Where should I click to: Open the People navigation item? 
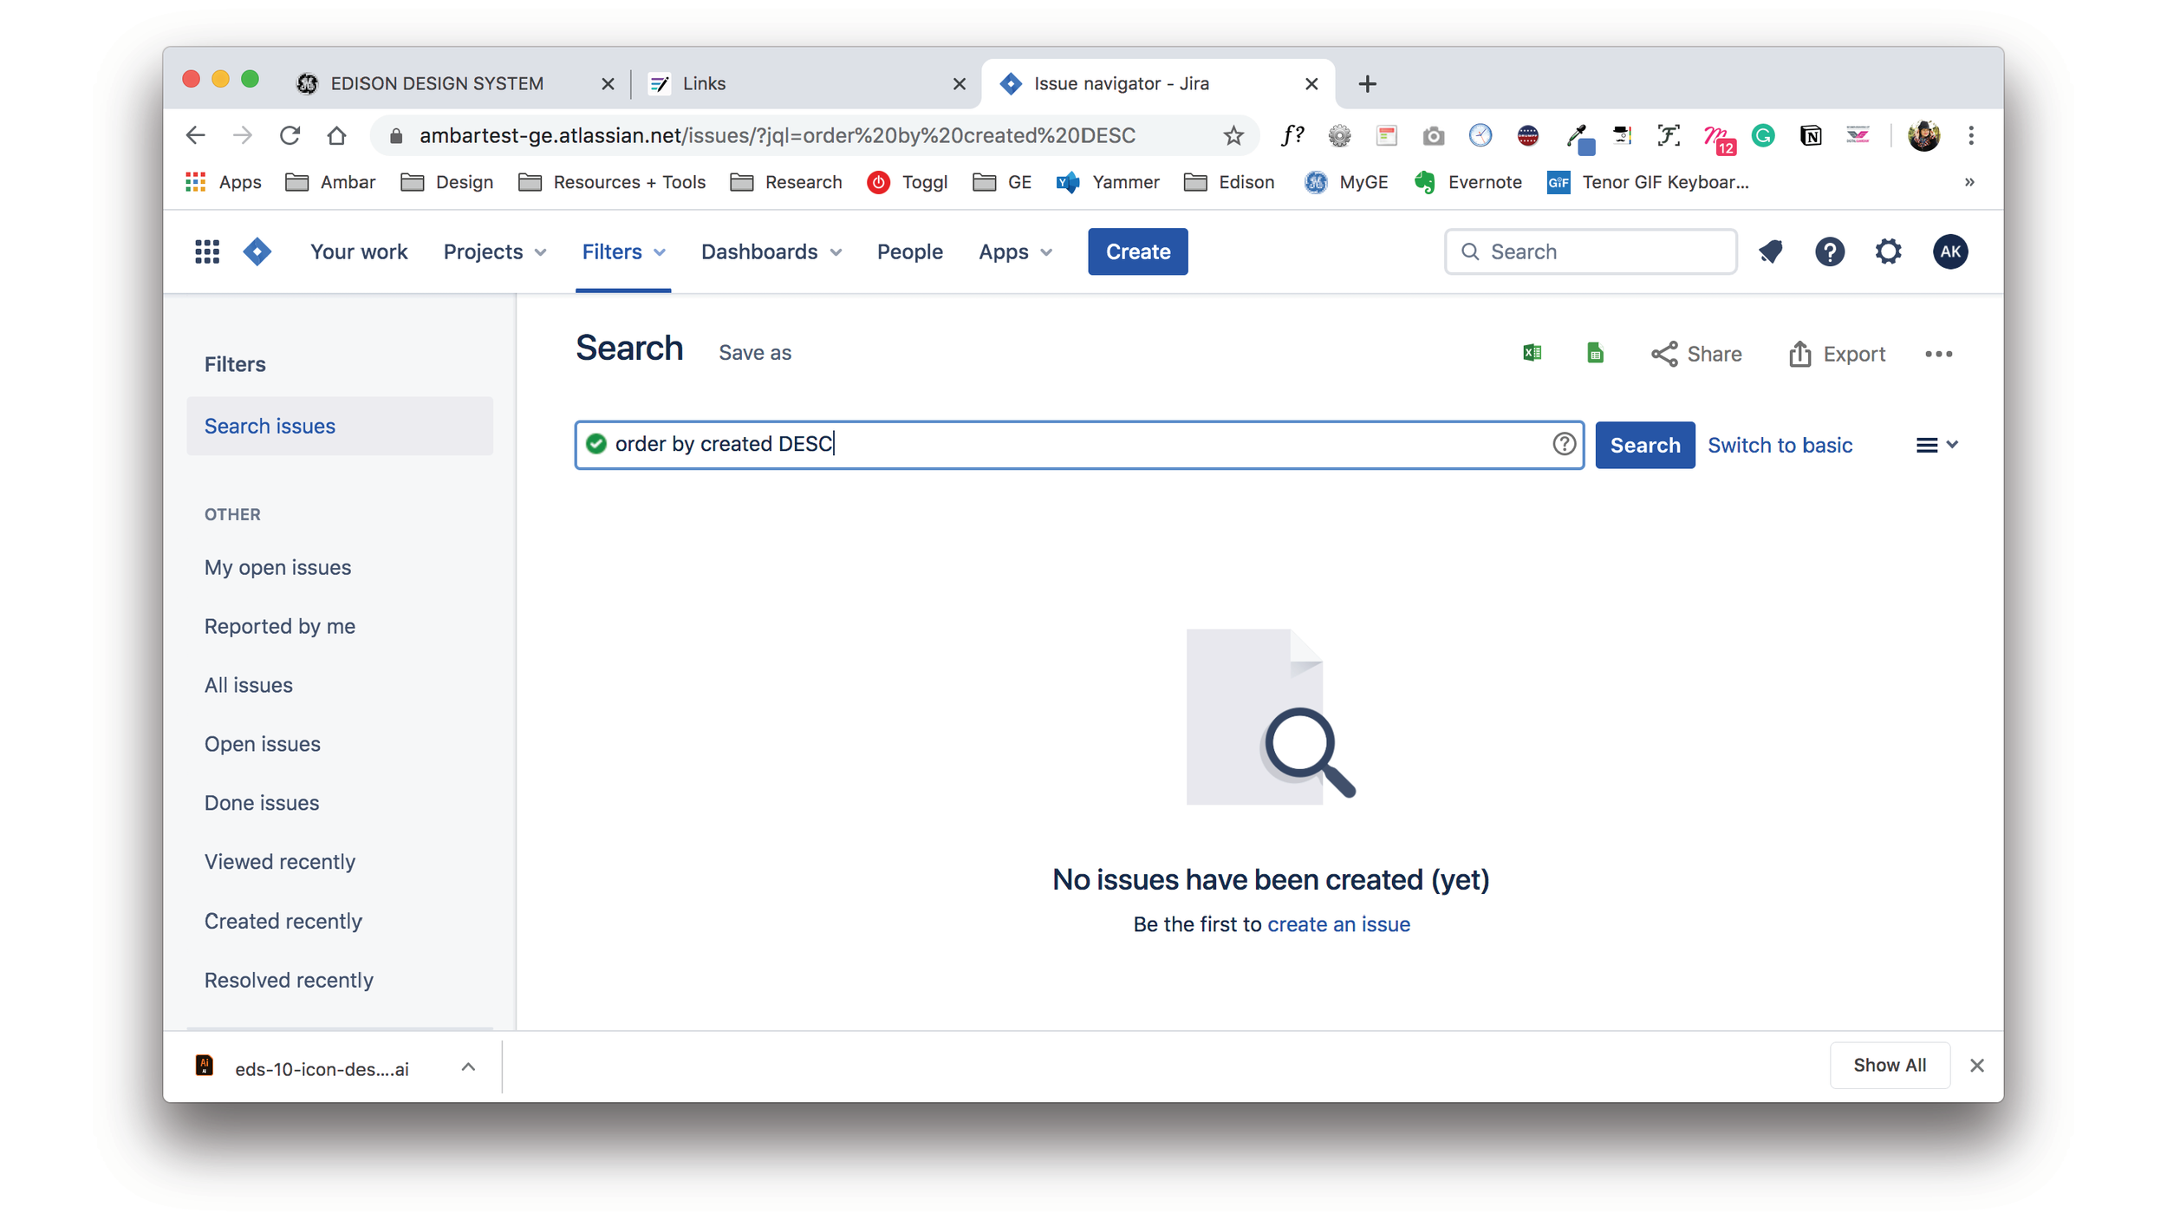pos(909,251)
